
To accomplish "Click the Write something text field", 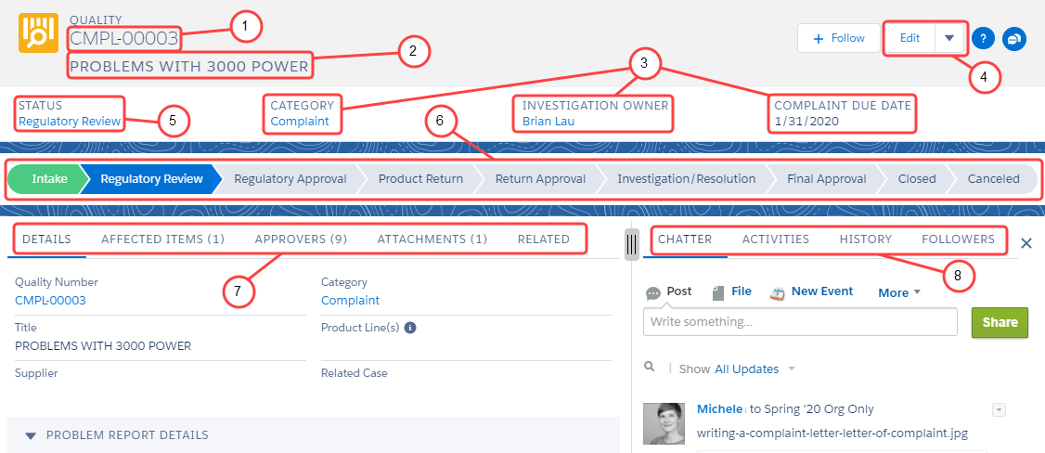I will (799, 321).
